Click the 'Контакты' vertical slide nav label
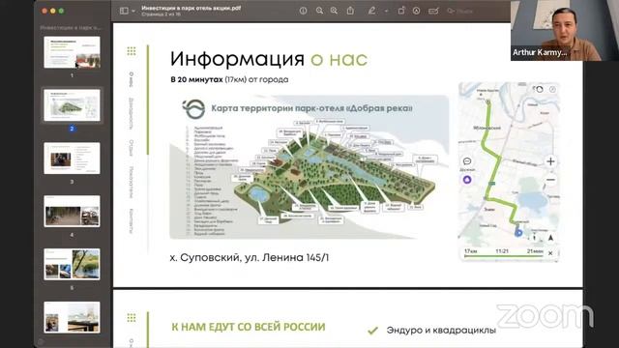 132,221
